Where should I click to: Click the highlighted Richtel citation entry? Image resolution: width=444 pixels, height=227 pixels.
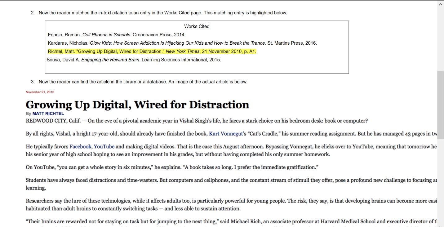(x=152, y=51)
